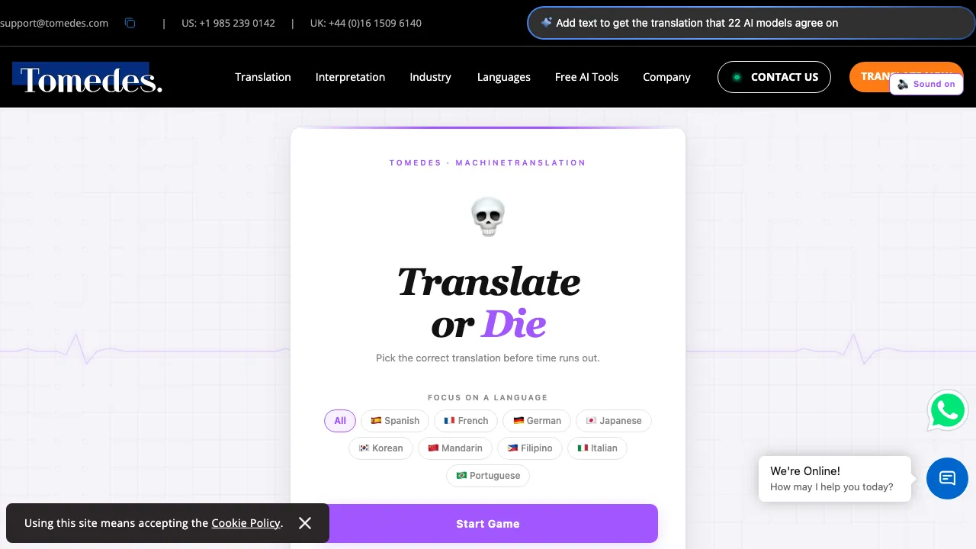The height and width of the screenshot is (549, 976).
Task: Open the Free AI Tools menu
Action: tap(586, 77)
